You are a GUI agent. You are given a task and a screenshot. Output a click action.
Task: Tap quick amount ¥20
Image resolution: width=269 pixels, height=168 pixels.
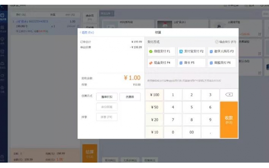pyautogui.click(x=154, y=120)
